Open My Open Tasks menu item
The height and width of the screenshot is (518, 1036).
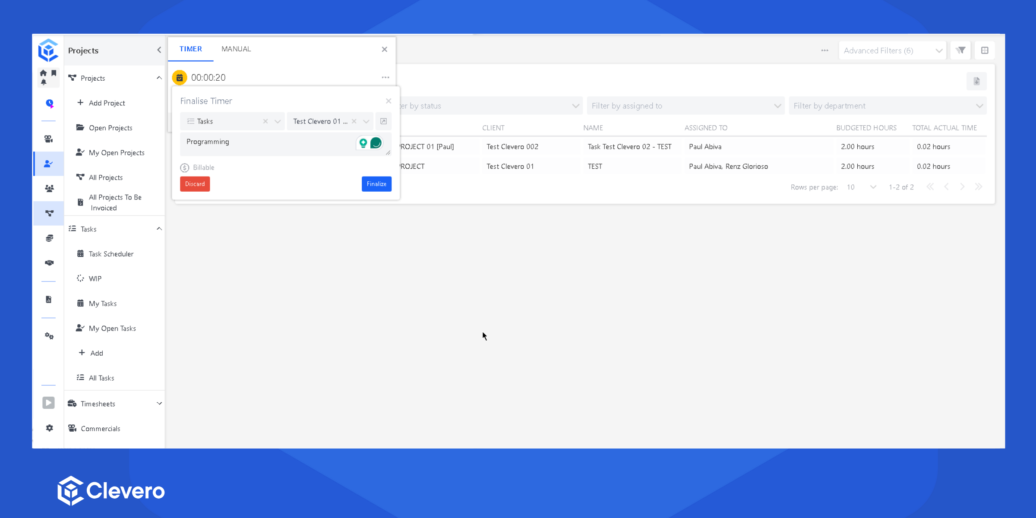[112, 328]
